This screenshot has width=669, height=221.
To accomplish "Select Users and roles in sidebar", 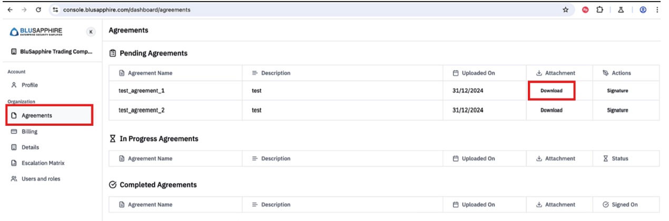I will click(41, 179).
